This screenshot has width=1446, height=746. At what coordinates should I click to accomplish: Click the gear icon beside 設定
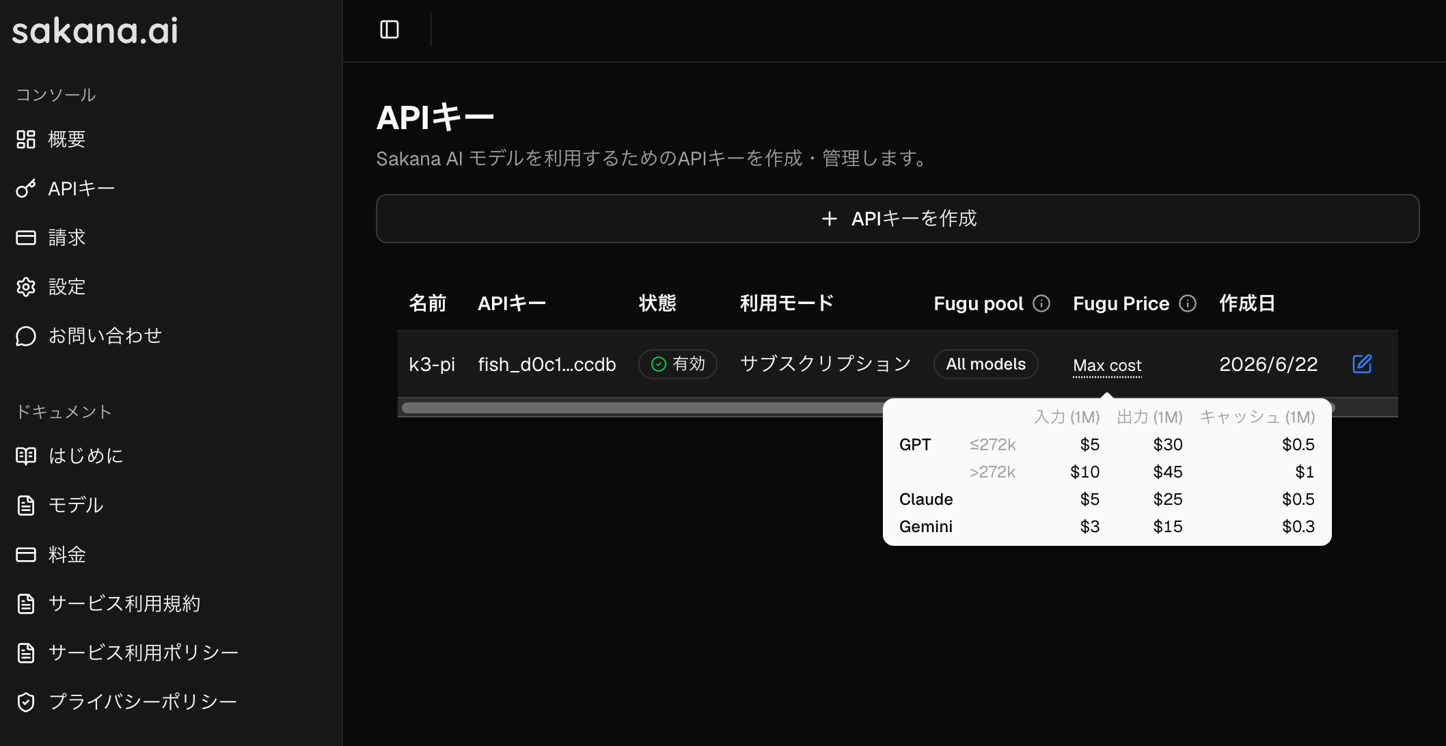(x=26, y=287)
